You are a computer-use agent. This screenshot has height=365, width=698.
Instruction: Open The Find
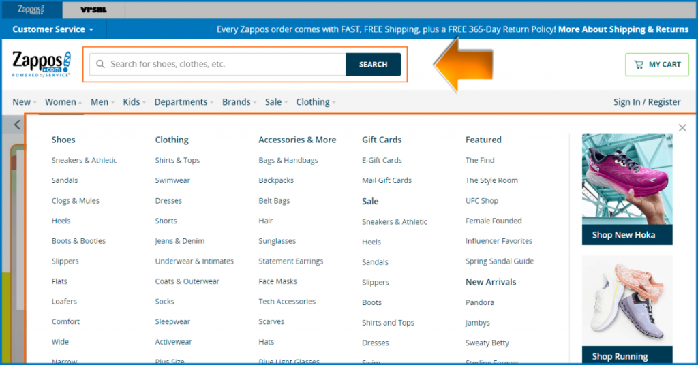[x=479, y=160]
